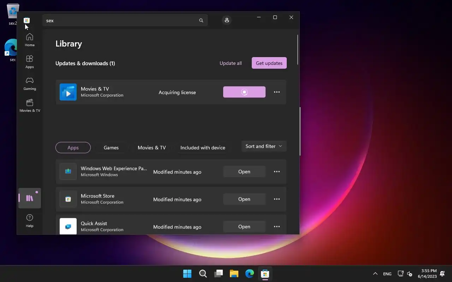Select the Recycle Bin desktop icon
452x282 pixels.
click(12, 15)
